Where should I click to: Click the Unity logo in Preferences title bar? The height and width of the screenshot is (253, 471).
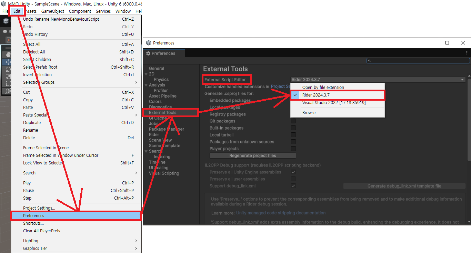149,43
